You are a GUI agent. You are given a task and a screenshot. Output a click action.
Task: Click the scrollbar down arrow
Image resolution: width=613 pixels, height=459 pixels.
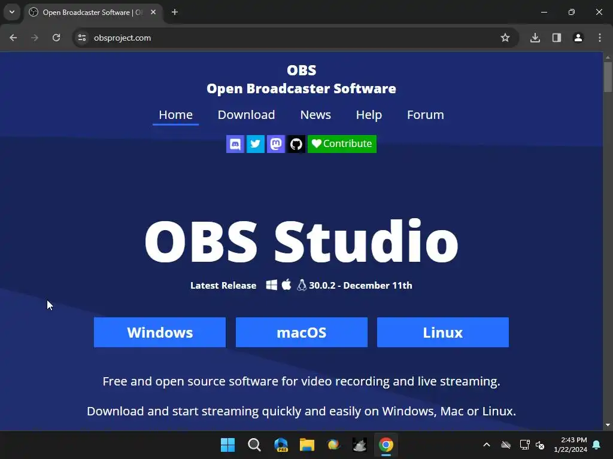pyautogui.click(x=608, y=425)
